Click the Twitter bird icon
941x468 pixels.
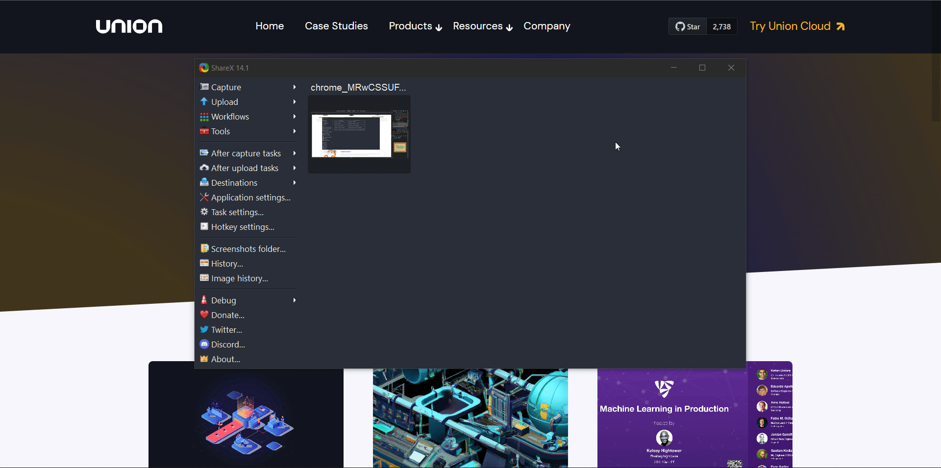[x=204, y=329]
